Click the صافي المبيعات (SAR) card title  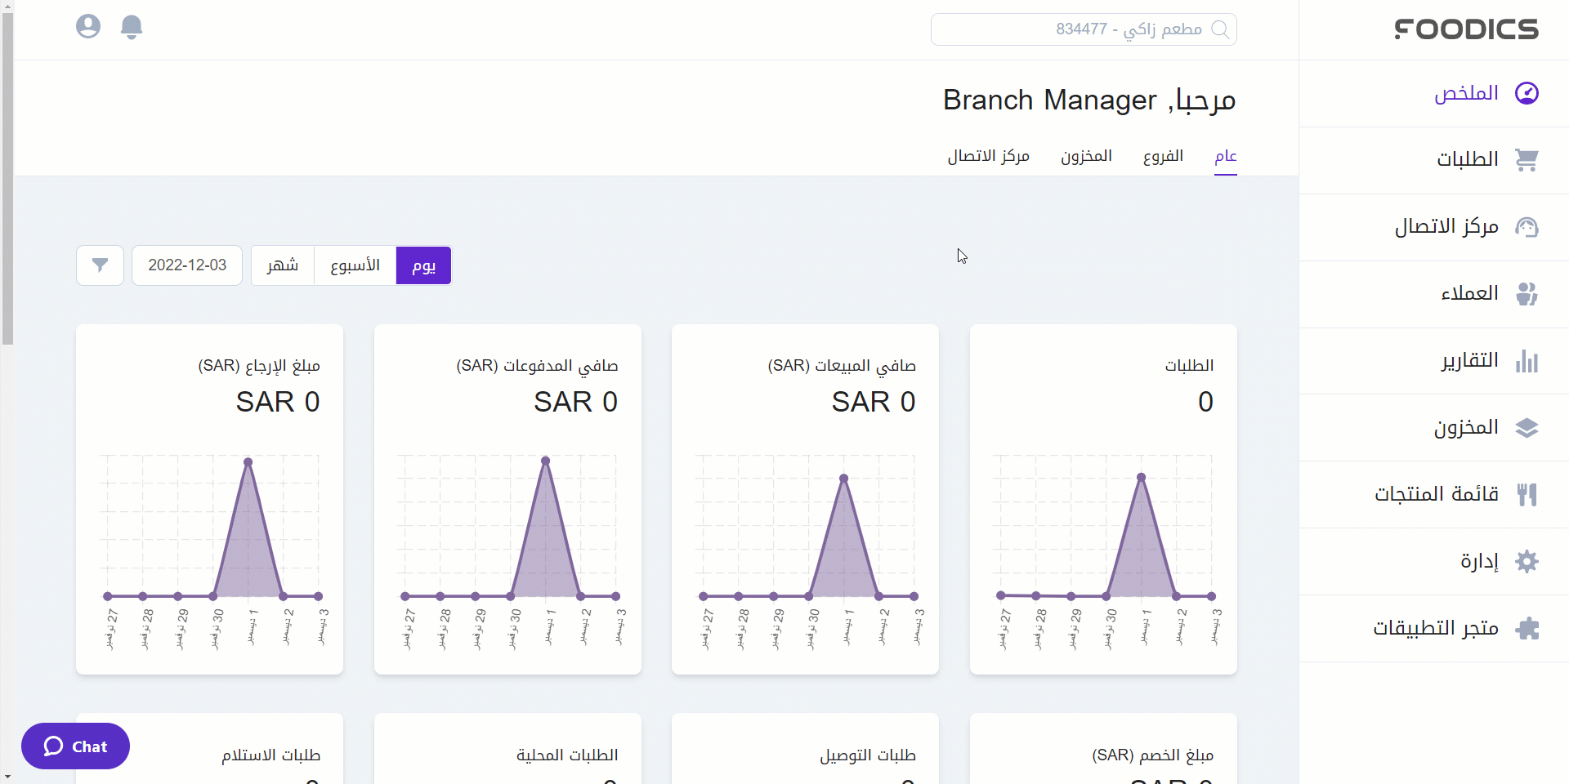click(842, 366)
